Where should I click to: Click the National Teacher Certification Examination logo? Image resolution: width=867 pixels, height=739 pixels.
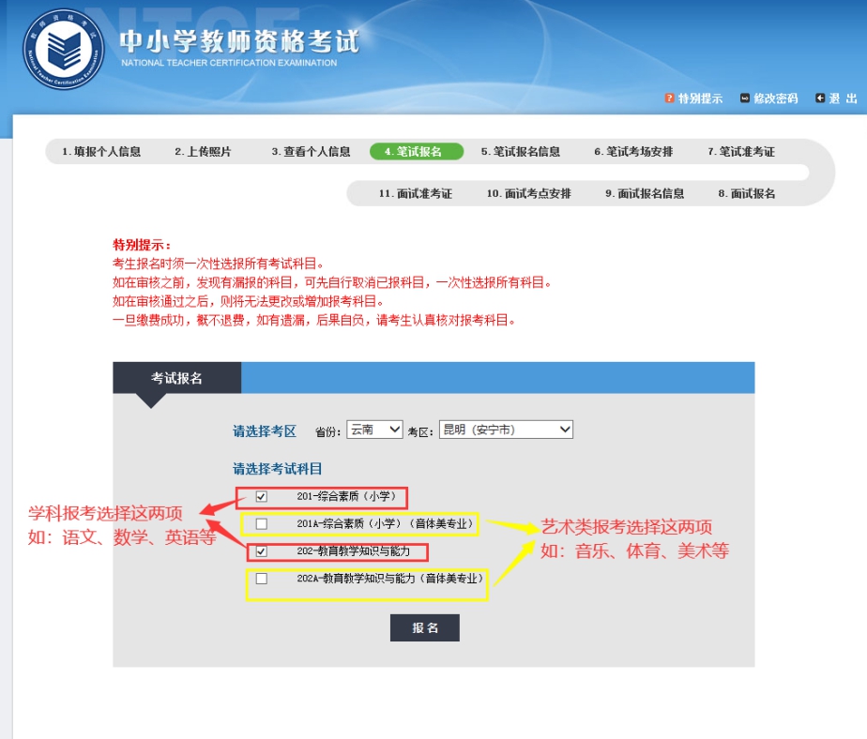tap(64, 49)
